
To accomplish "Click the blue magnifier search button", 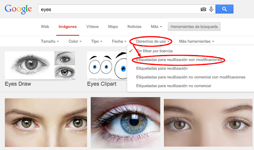I will coord(224,9).
